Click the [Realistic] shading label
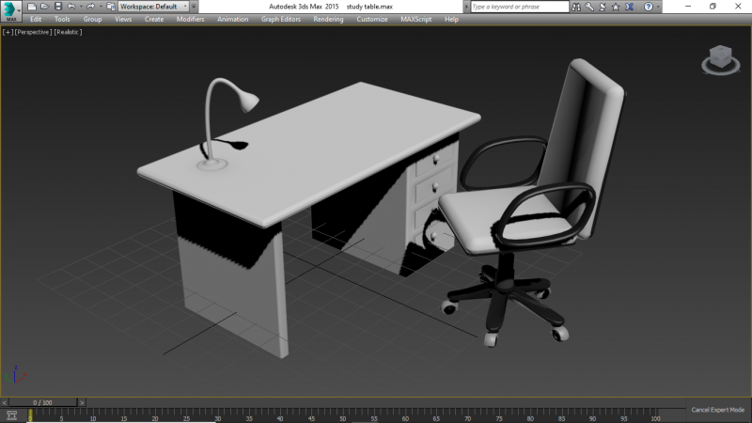 point(68,32)
